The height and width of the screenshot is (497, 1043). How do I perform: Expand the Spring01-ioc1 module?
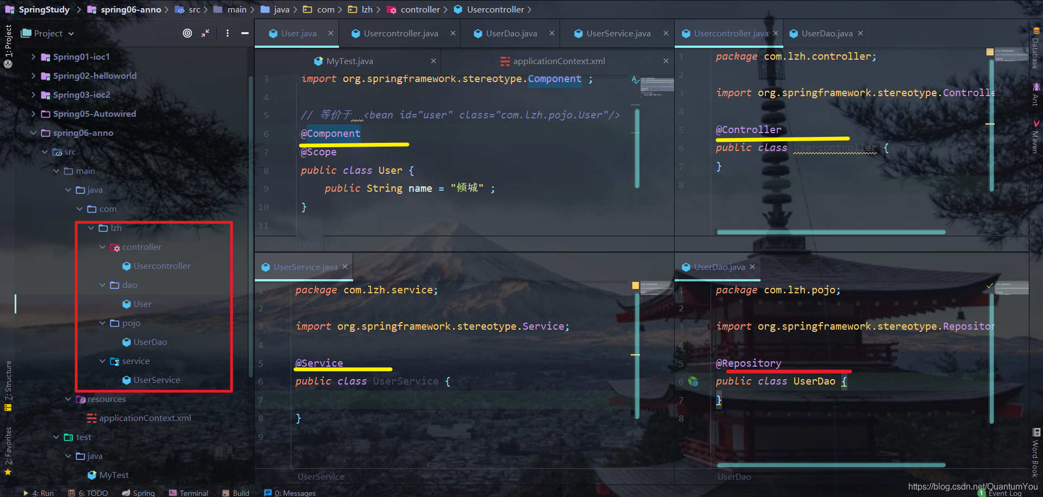pyautogui.click(x=33, y=56)
